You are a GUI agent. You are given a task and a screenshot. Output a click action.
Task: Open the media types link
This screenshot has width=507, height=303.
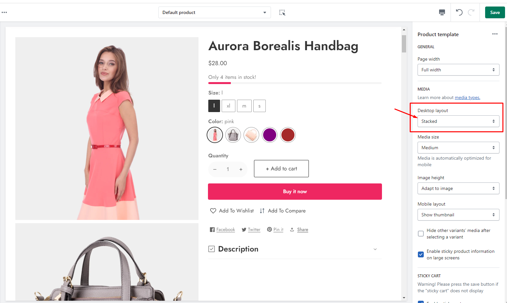(x=467, y=97)
